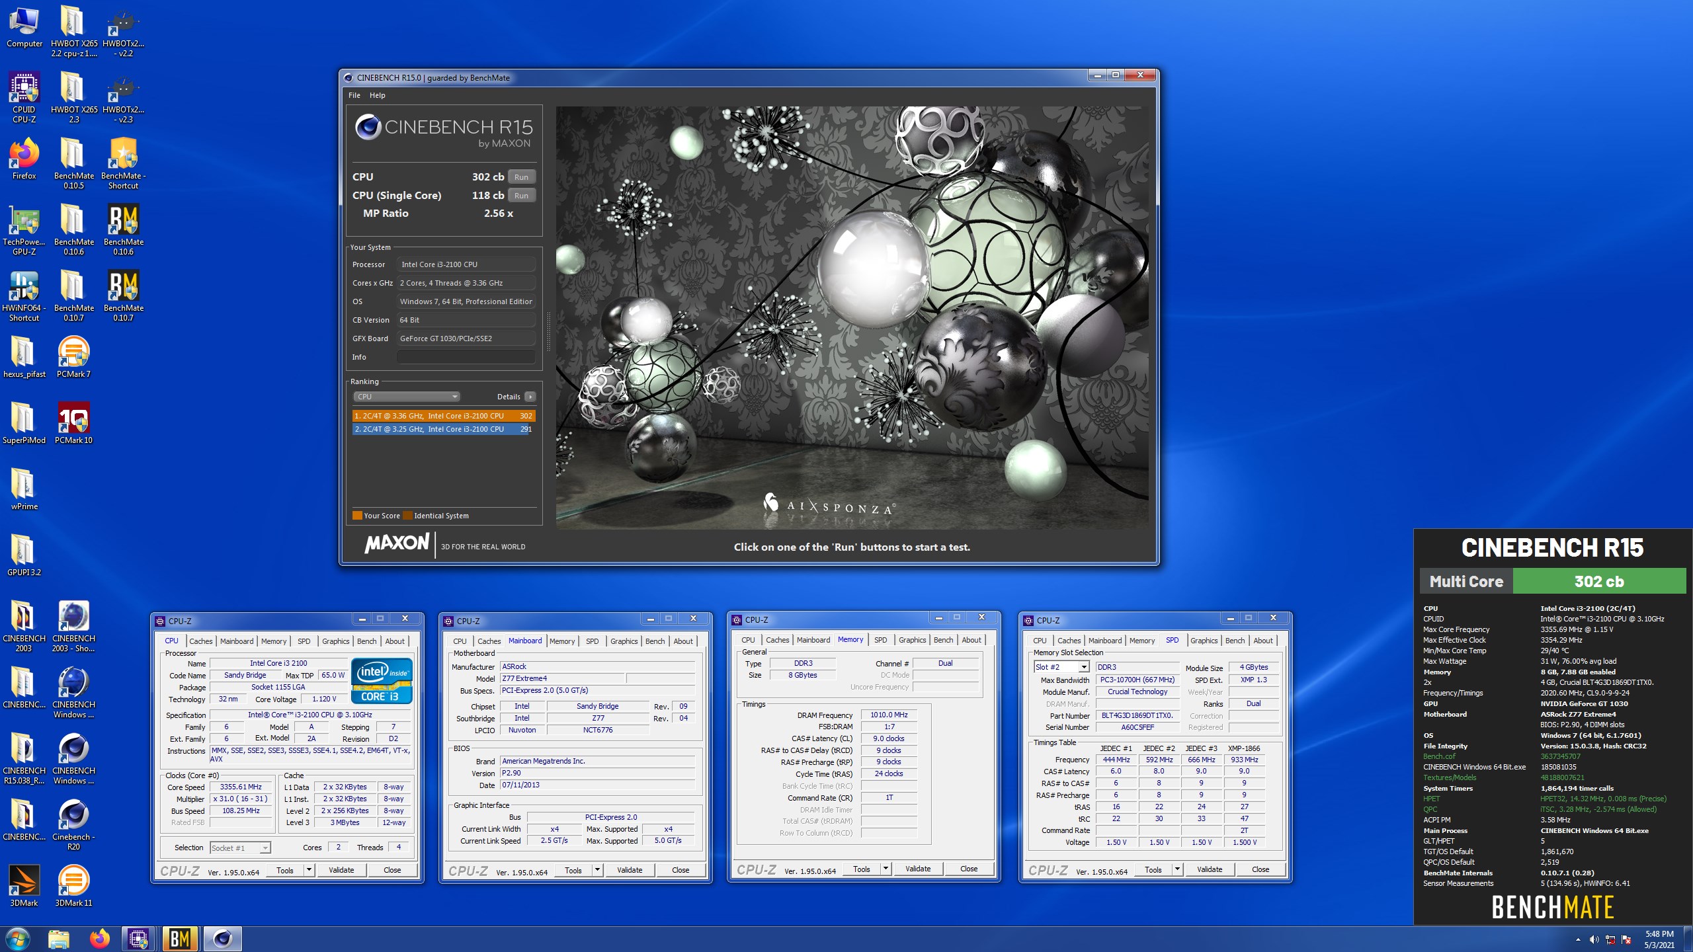Open Tools dropdown arrow in CPU-Z Memory window
The height and width of the screenshot is (952, 1693).
[x=886, y=869]
